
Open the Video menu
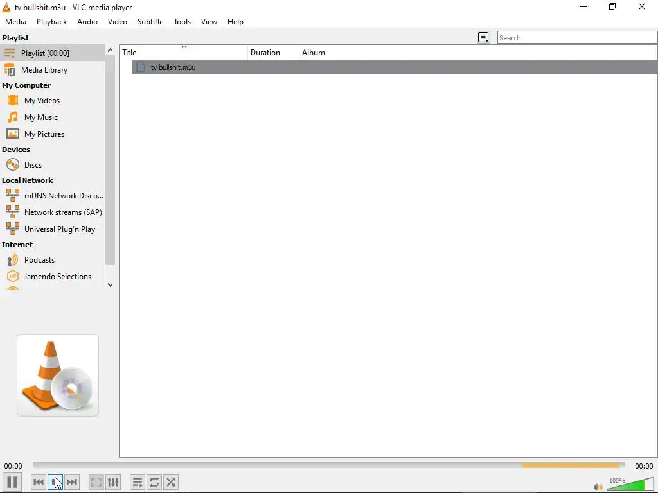coord(118,22)
